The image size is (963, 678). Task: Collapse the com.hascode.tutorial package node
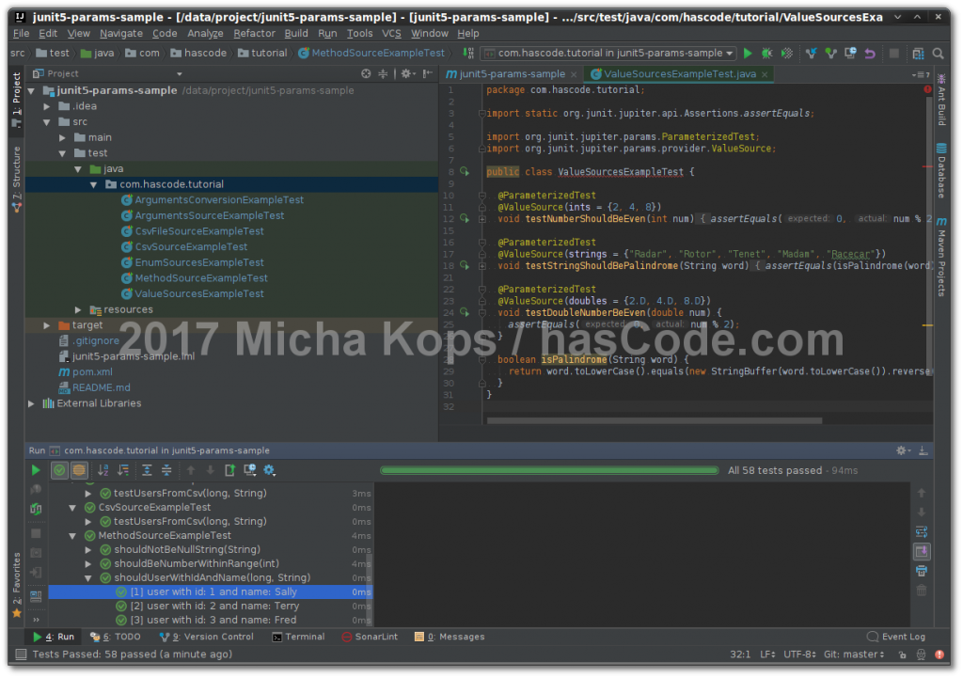[x=94, y=183]
